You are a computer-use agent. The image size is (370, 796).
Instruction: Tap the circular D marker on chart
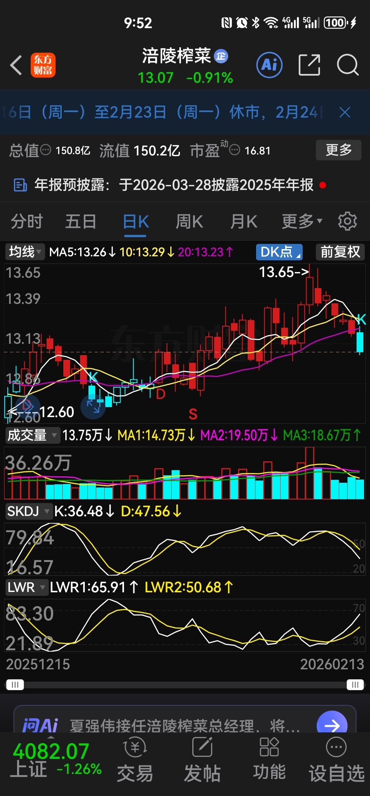click(28, 407)
